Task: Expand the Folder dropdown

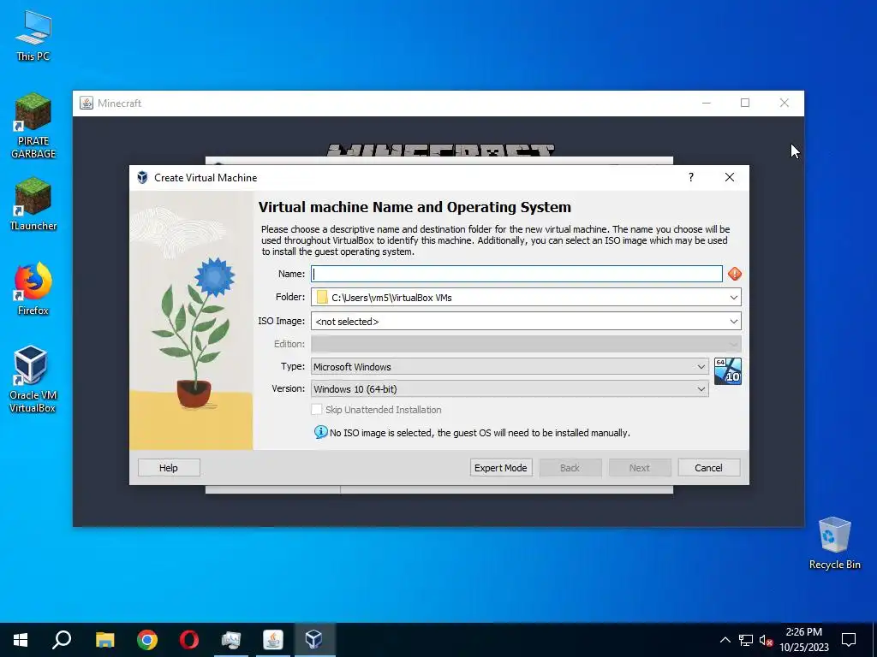Action: (734, 297)
